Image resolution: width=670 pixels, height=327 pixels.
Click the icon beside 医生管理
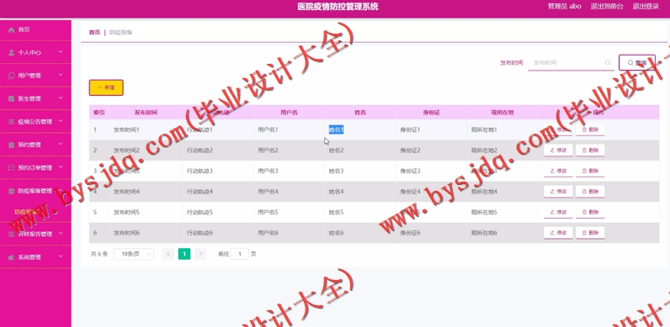pos(12,99)
